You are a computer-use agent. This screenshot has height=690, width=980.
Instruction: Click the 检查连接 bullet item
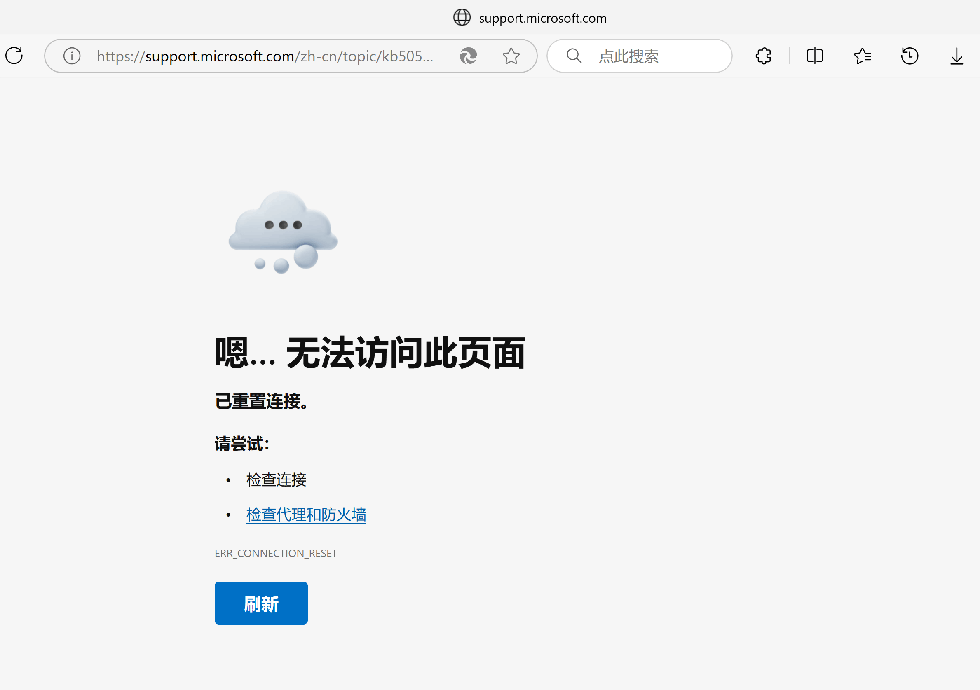[276, 480]
